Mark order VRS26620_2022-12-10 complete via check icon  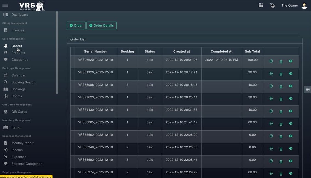click(x=271, y=61)
